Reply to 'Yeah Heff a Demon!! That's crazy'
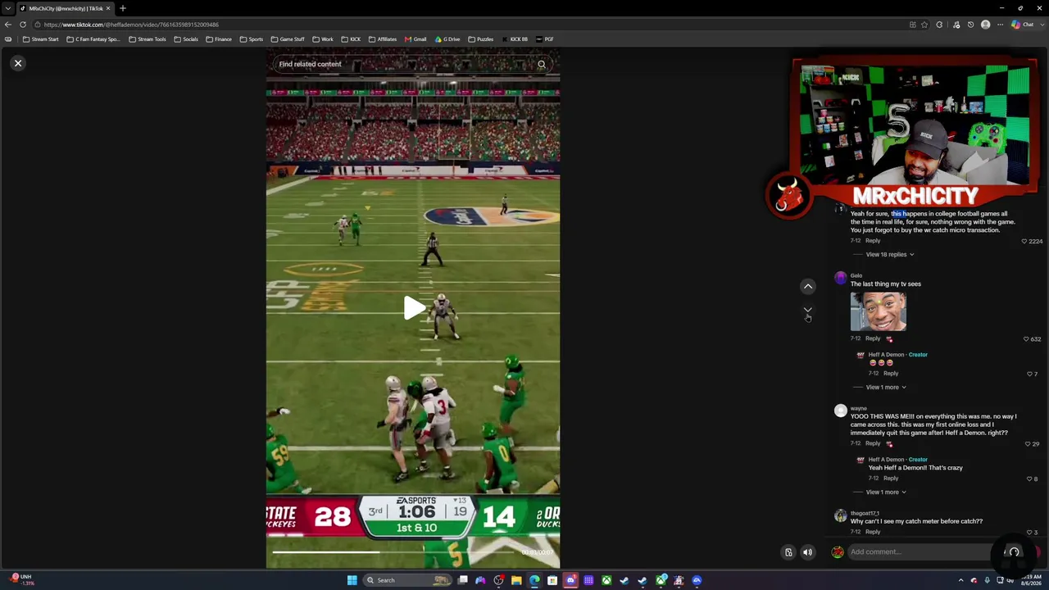 click(x=891, y=478)
